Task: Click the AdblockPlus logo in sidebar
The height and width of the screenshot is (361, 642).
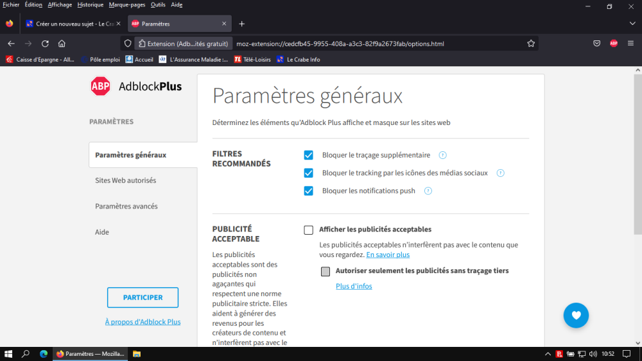Action: point(136,87)
